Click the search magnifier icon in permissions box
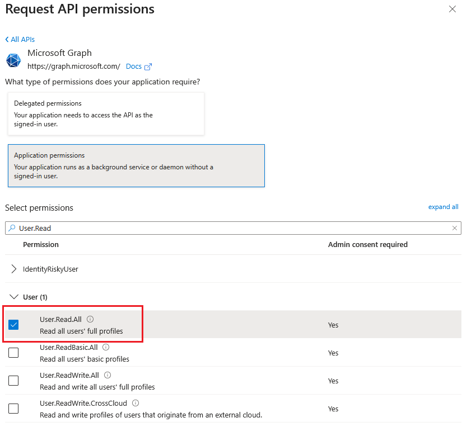 (x=12, y=228)
